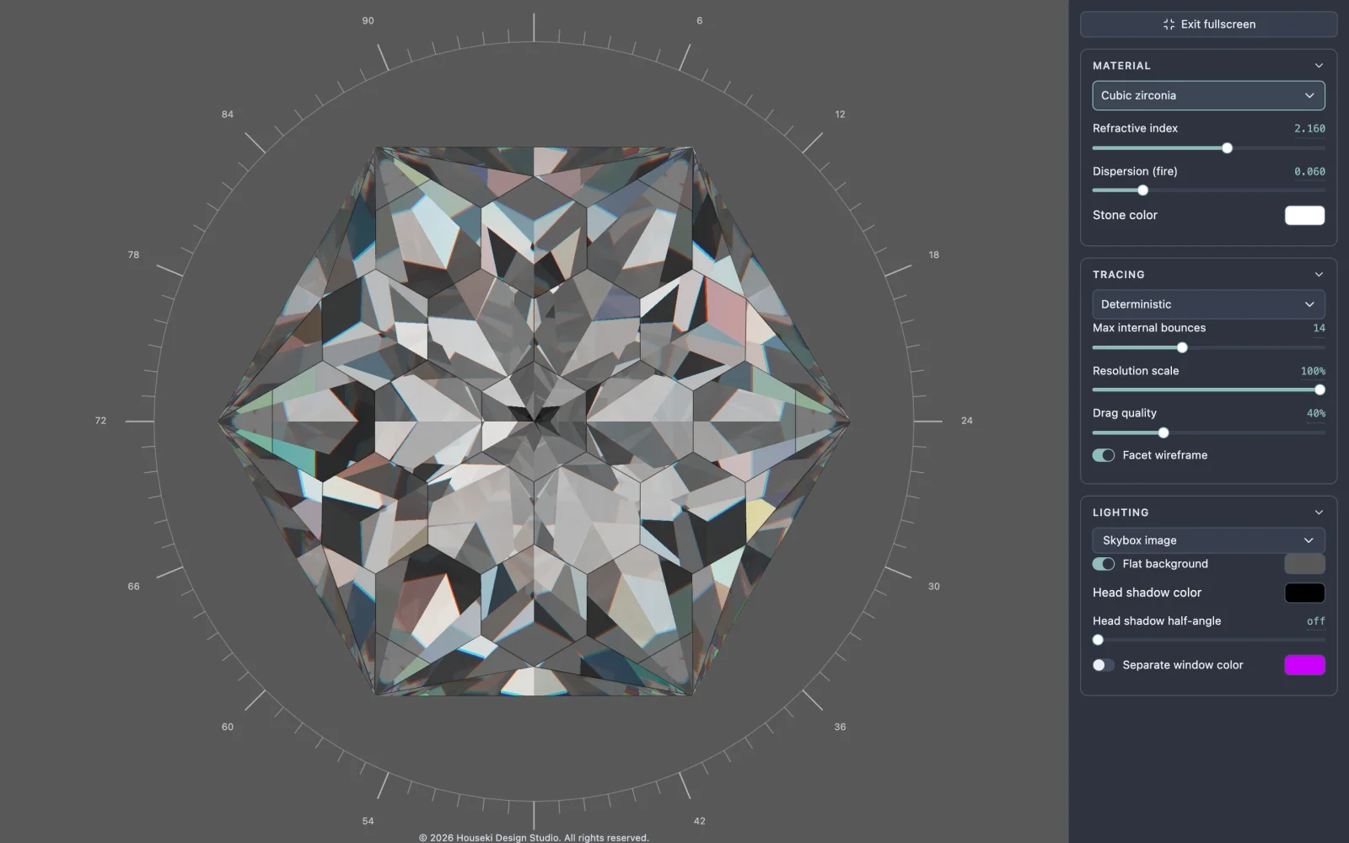
Task: Open the magenta Separate window color swatch
Action: point(1304,665)
